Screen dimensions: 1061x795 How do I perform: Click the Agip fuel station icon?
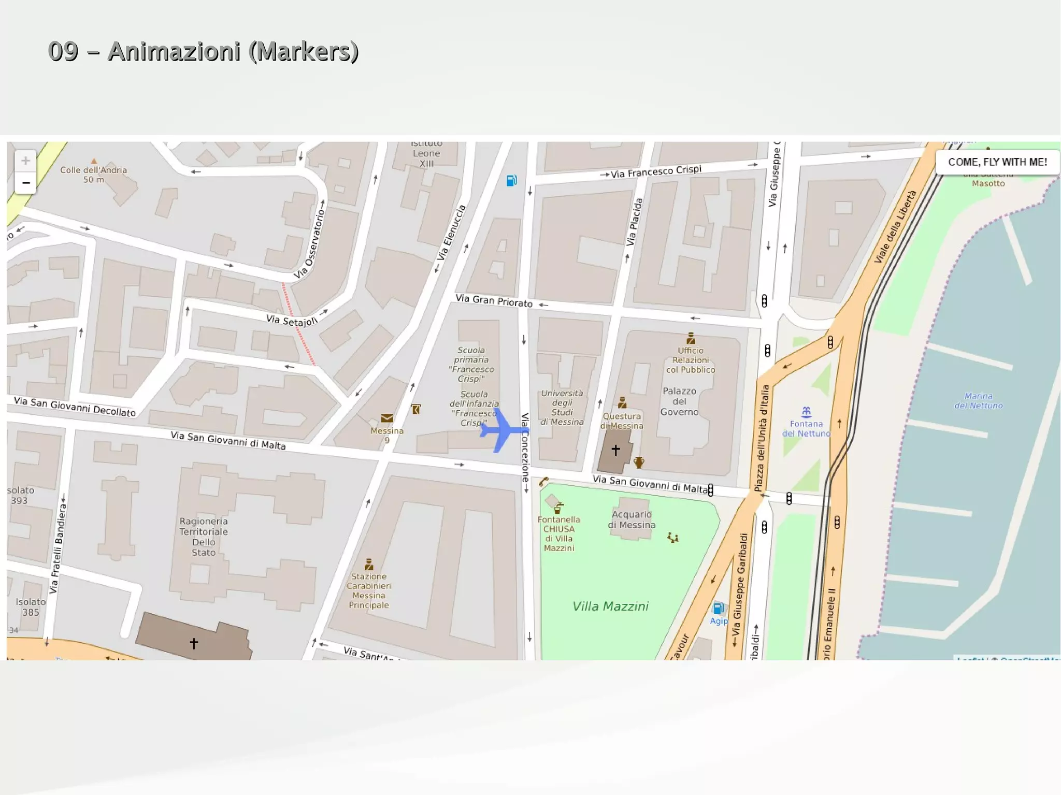tap(719, 608)
